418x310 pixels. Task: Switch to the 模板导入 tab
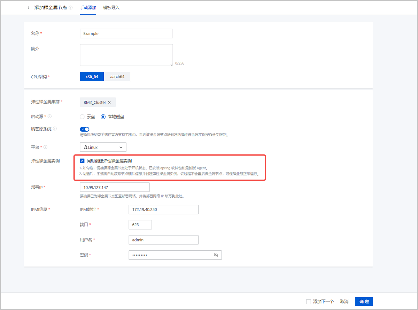pyautogui.click(x=111, y=8)
